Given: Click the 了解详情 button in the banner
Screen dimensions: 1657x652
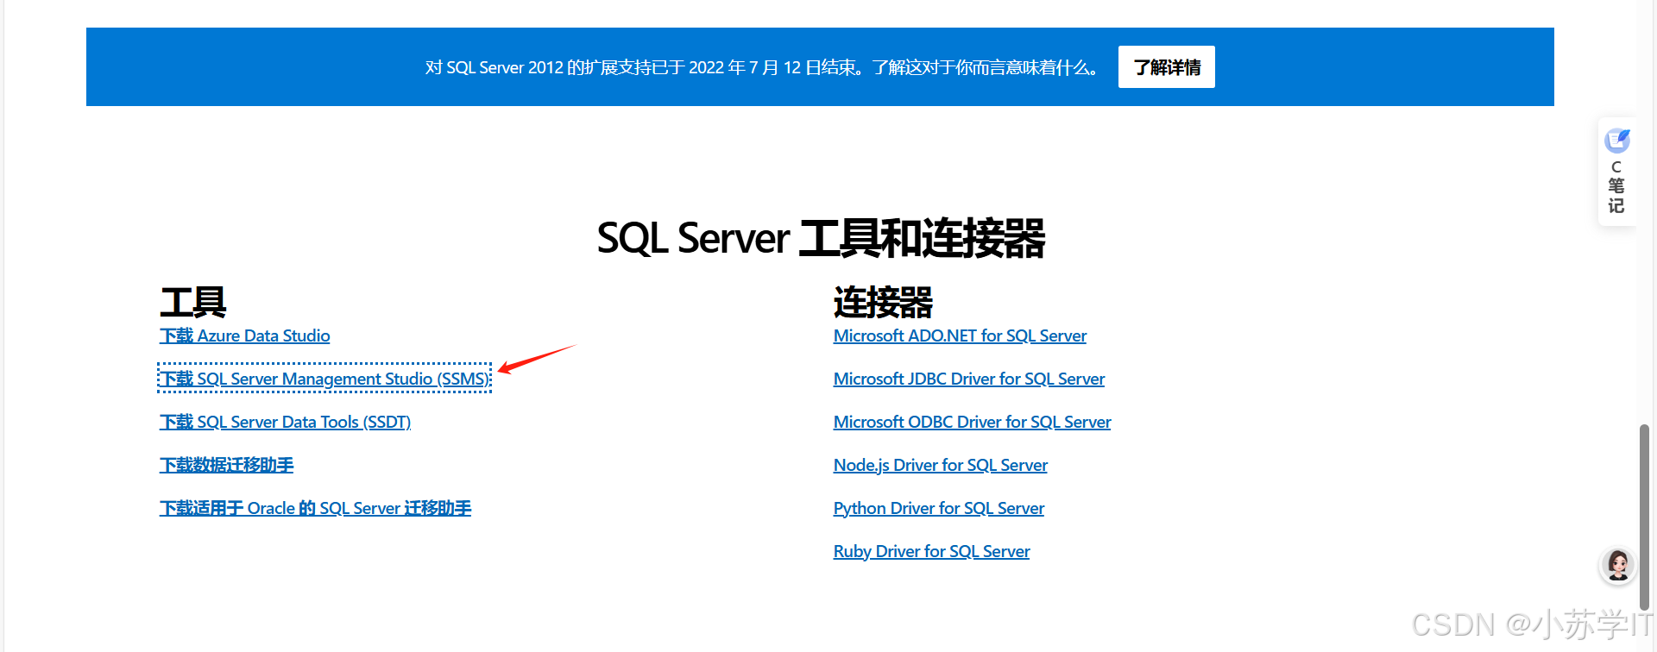Looking at the screenshot, I should tap(1166, 67).
